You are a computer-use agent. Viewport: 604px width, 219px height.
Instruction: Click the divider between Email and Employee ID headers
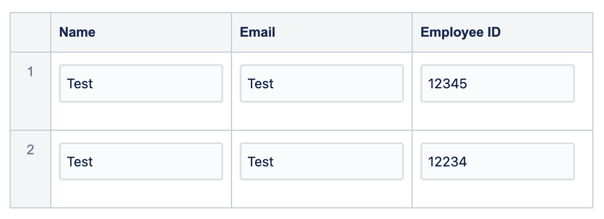(x=412, y=32)
